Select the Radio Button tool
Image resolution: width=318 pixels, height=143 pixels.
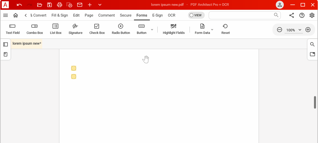click(x=121, y=29)
